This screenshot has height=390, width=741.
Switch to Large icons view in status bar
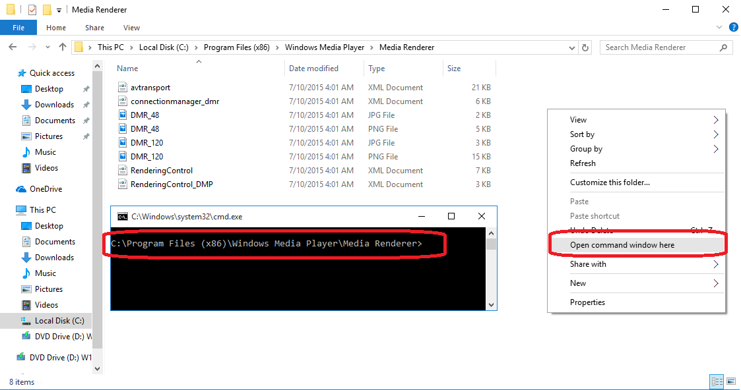pyautogui.click(x=731, y=381)
